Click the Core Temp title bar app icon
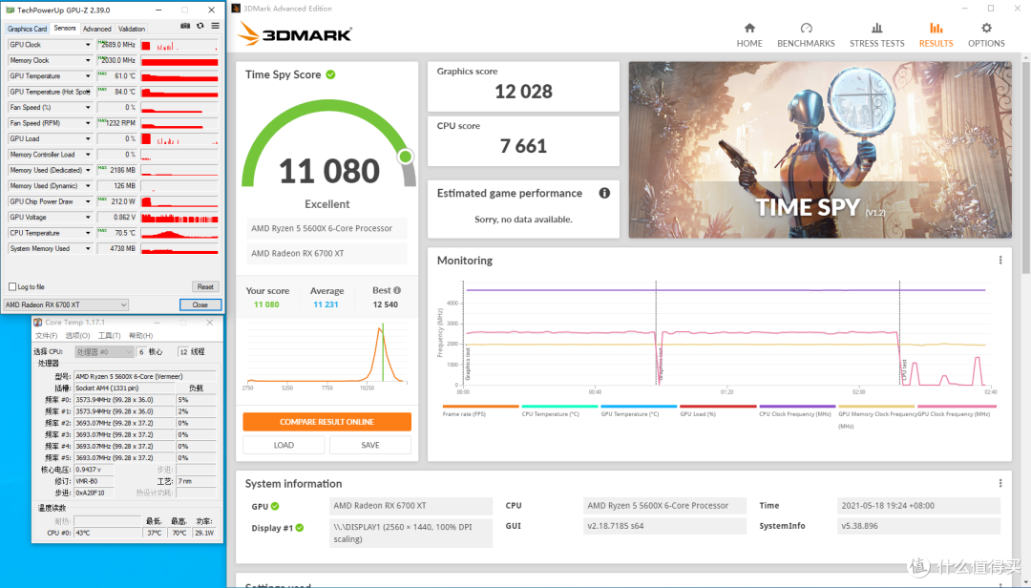The image size is (1031, 588). 37,323
